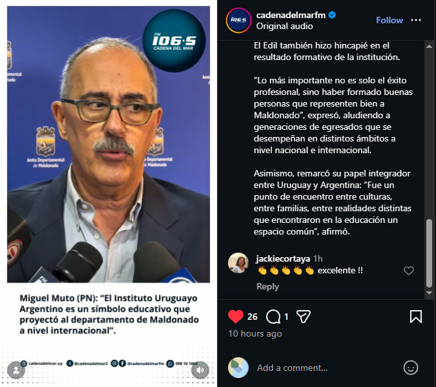Open the three-dot more options menu
This screenshot has height=387, width=436.
[416, 20]
